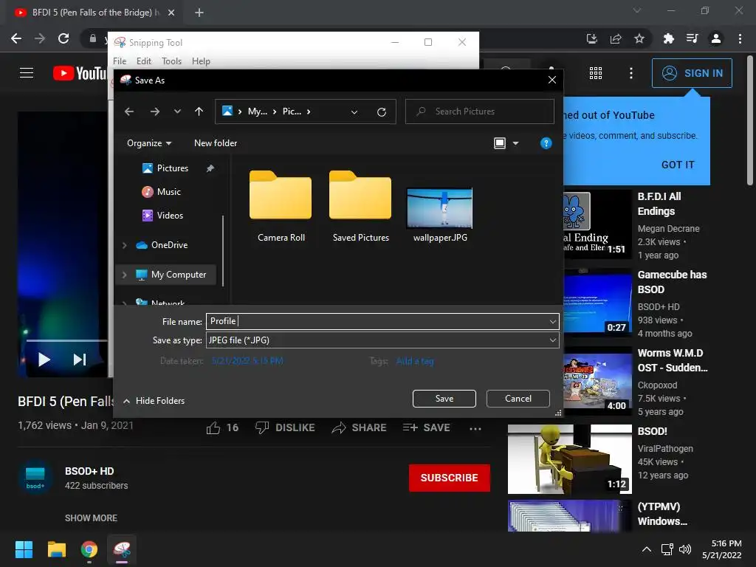
Task: Open the Windows Start menu
Action: coord(24,549)
